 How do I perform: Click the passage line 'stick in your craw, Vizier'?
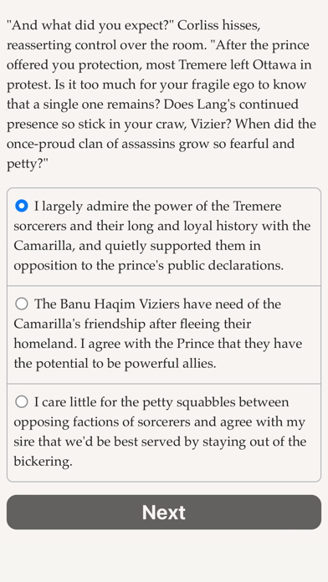pyautogui.click(x=161, y=124)
